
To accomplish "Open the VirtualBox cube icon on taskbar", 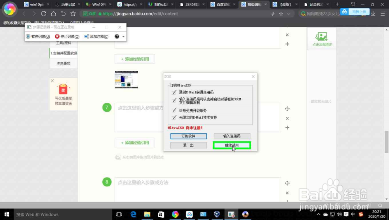I will [x=217, y=214].
